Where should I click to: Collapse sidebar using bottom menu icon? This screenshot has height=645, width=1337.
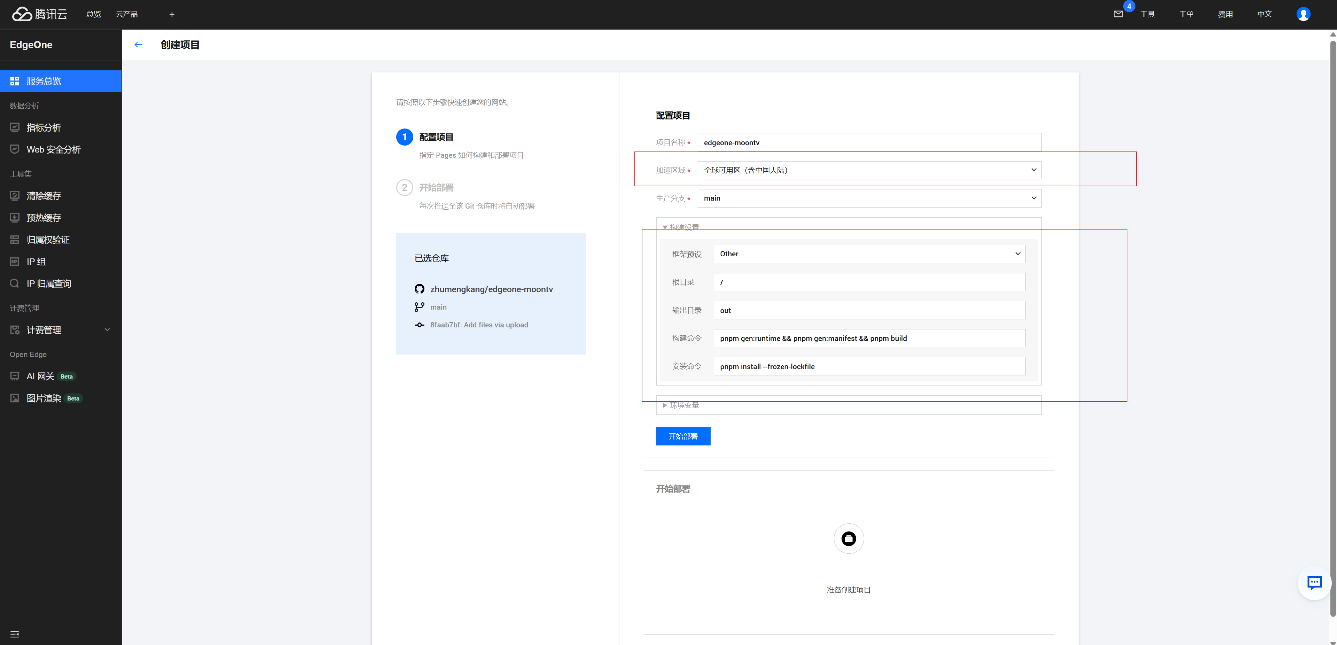pyautogui.click(x=15, y=634)
